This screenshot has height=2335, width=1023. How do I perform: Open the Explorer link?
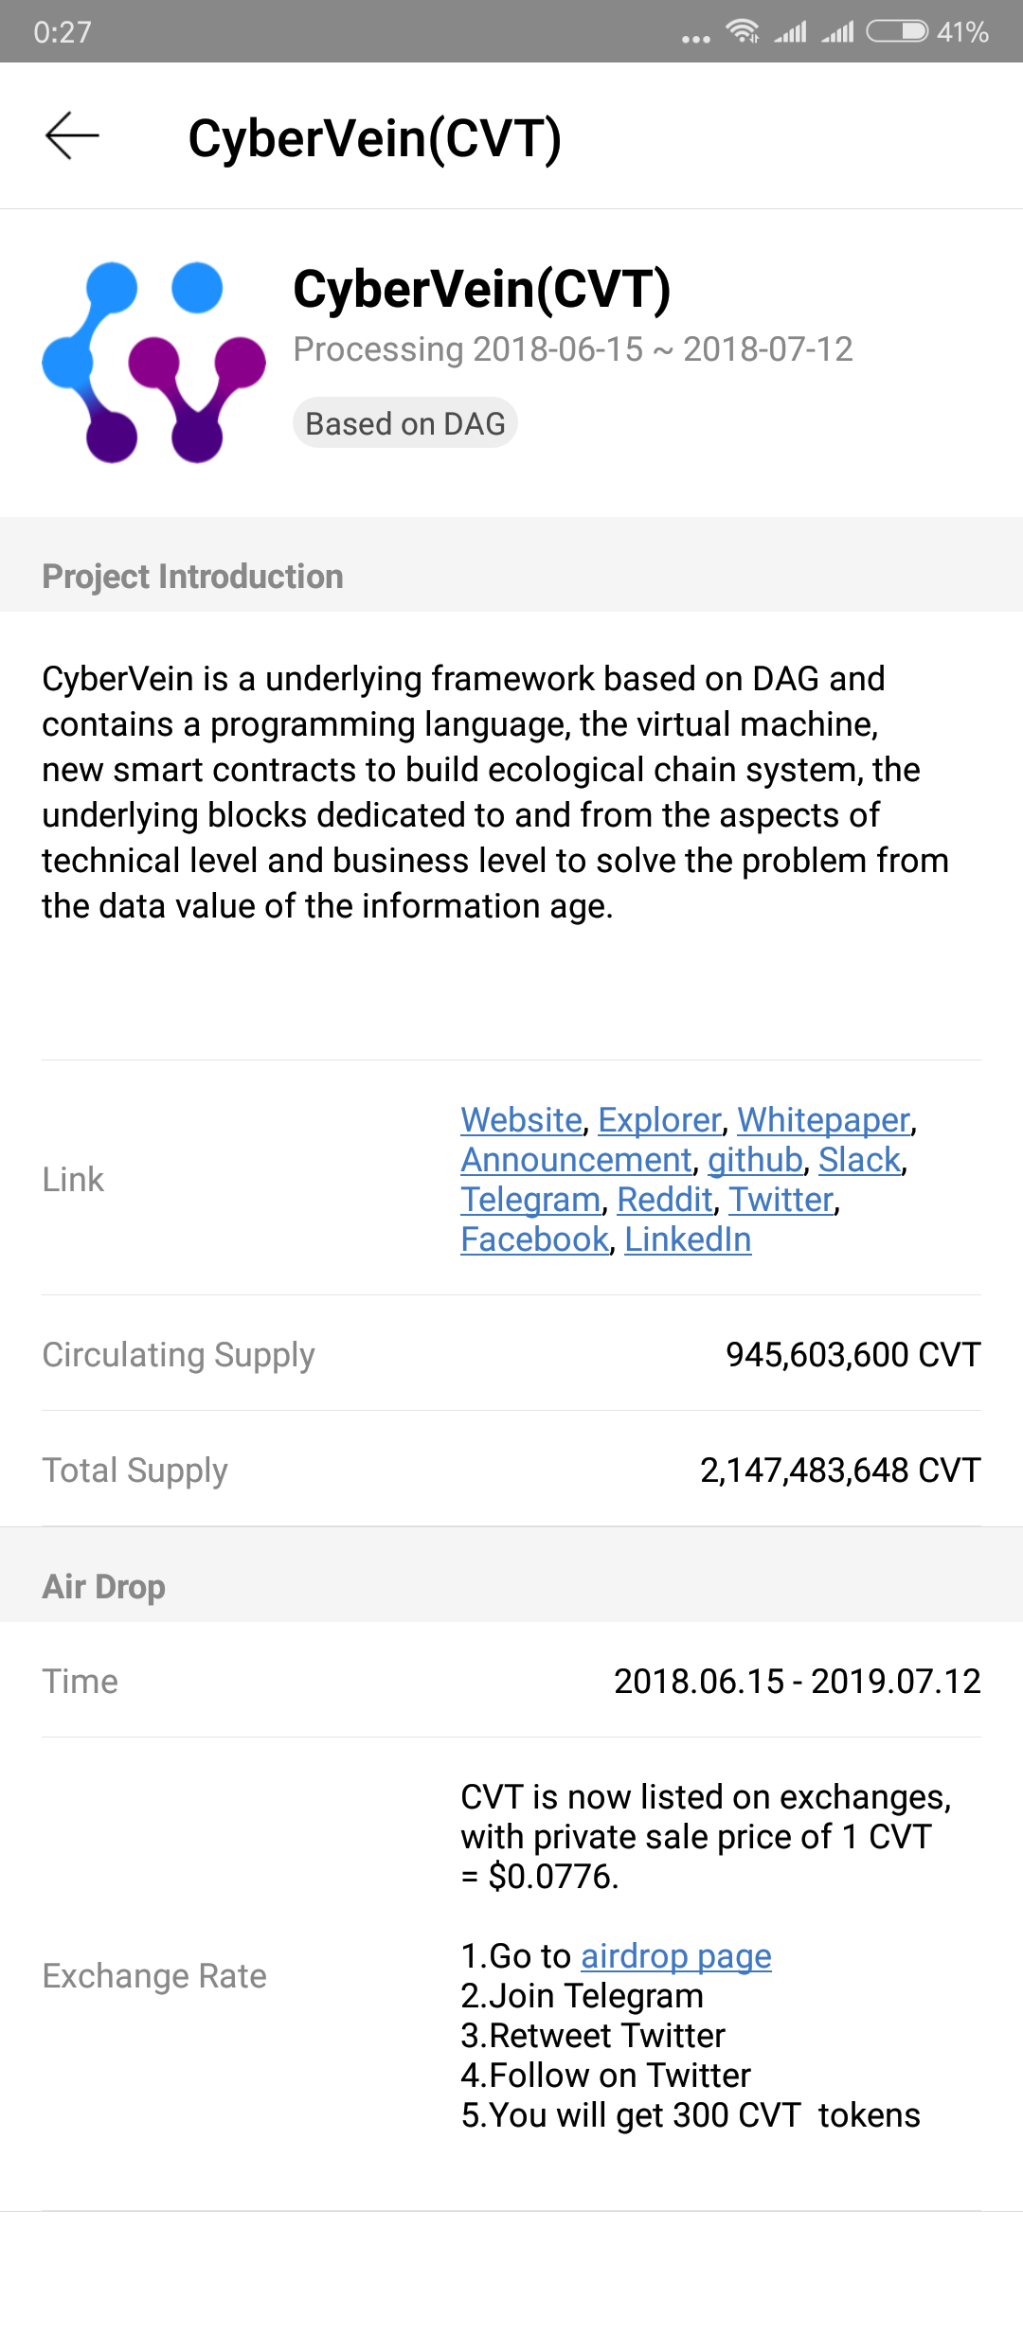tap(659, 1120)
